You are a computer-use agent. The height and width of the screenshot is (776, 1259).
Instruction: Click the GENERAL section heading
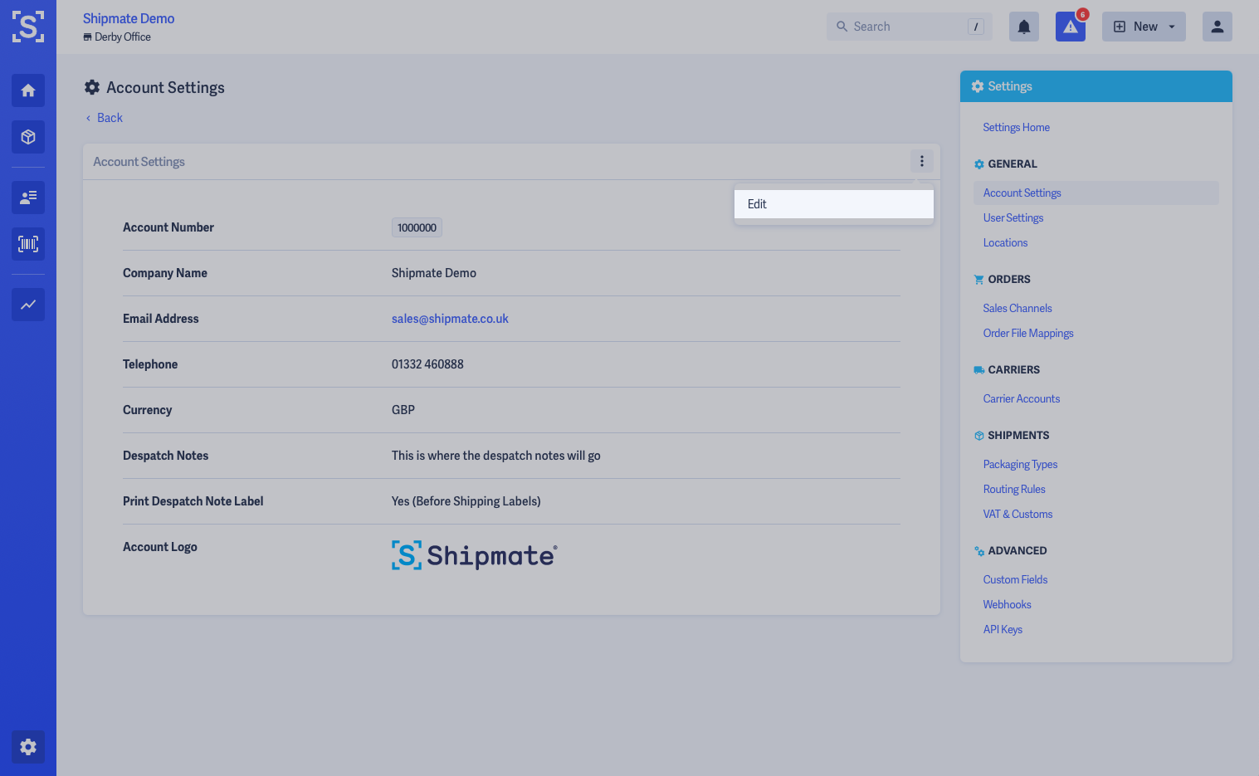click(1013, 164)
